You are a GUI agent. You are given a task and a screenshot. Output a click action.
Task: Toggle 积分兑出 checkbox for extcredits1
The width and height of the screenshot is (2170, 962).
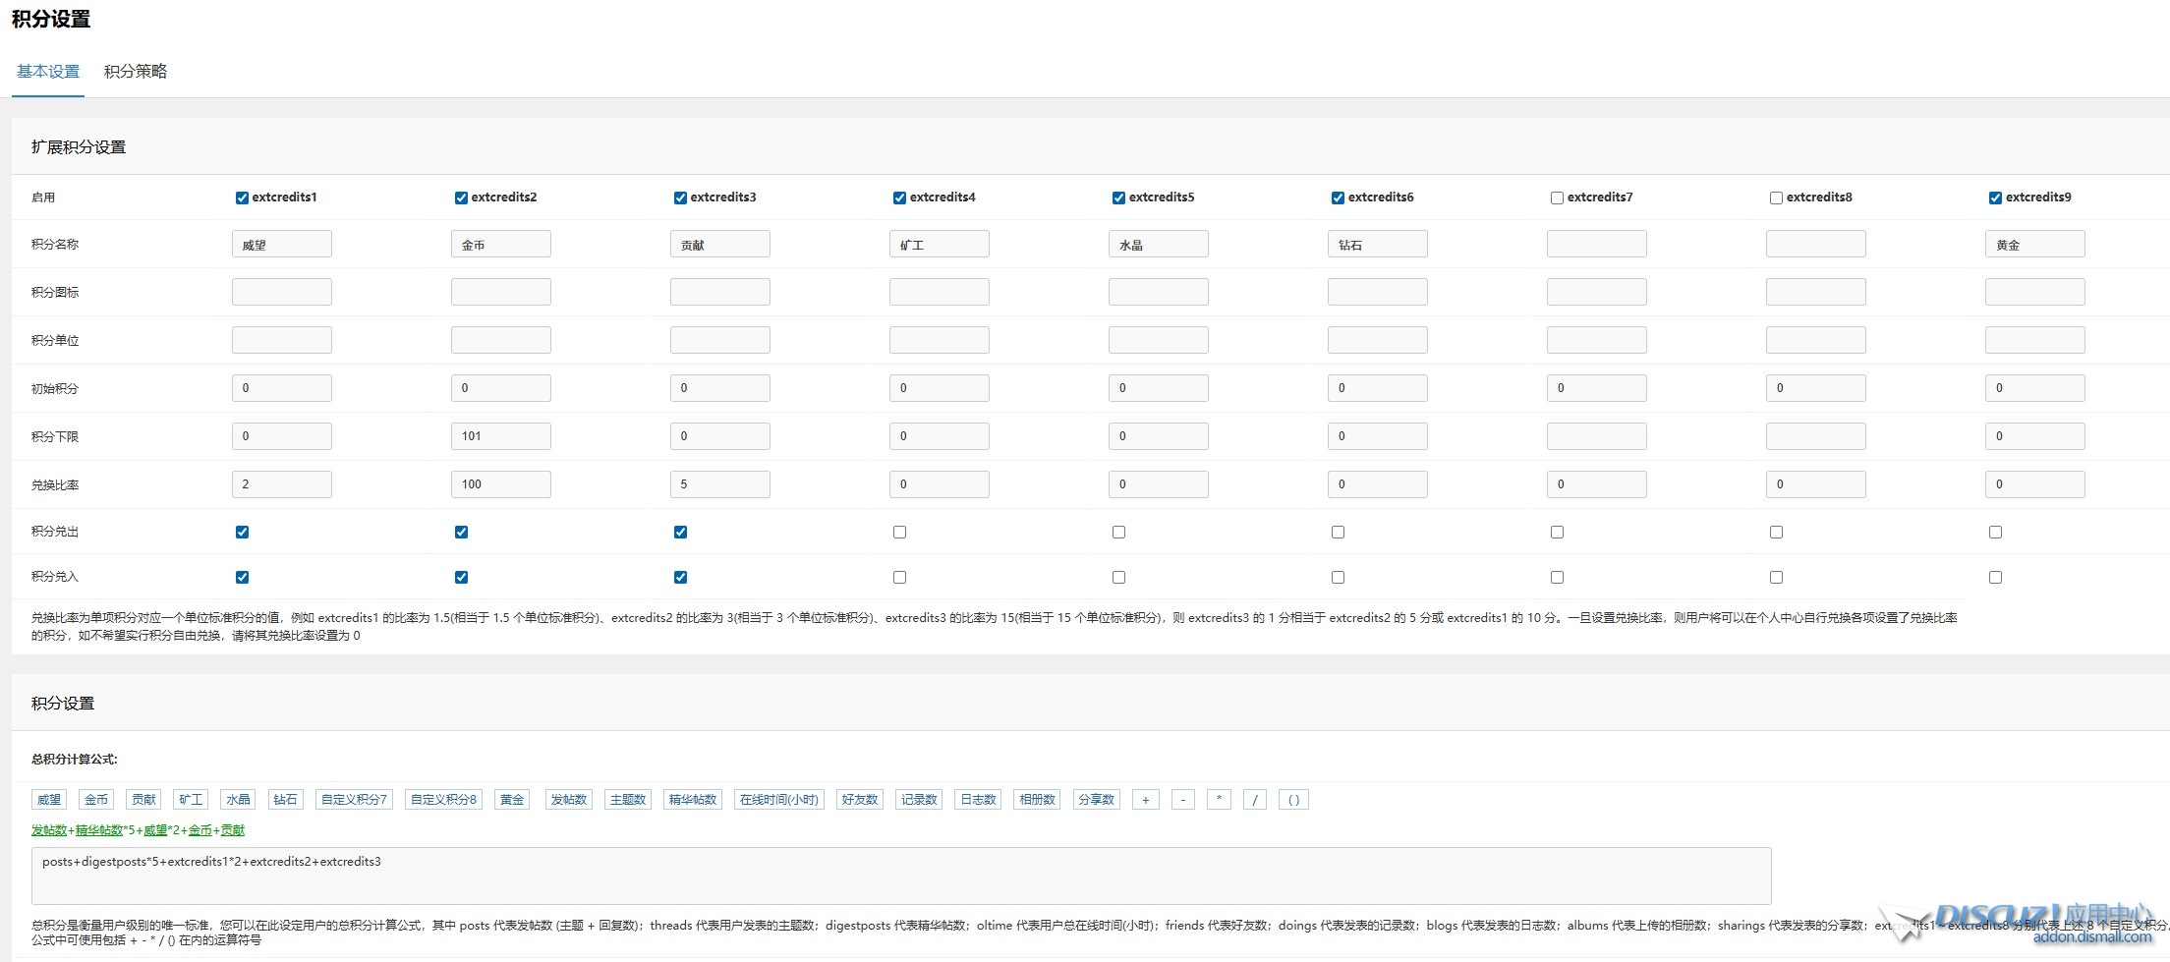click(242, 532)
